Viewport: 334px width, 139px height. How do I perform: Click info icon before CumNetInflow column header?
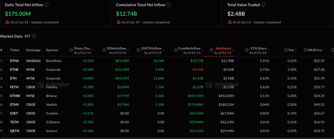click(x=175, y=50)
